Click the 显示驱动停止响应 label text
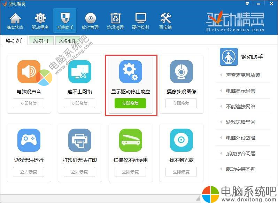278x203 pixels. [131, 92]
